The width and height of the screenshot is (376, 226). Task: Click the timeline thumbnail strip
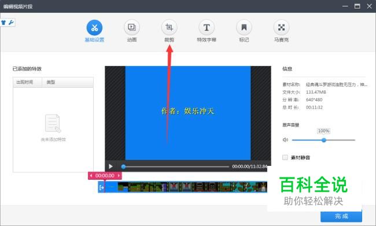[x=182, y=187]
